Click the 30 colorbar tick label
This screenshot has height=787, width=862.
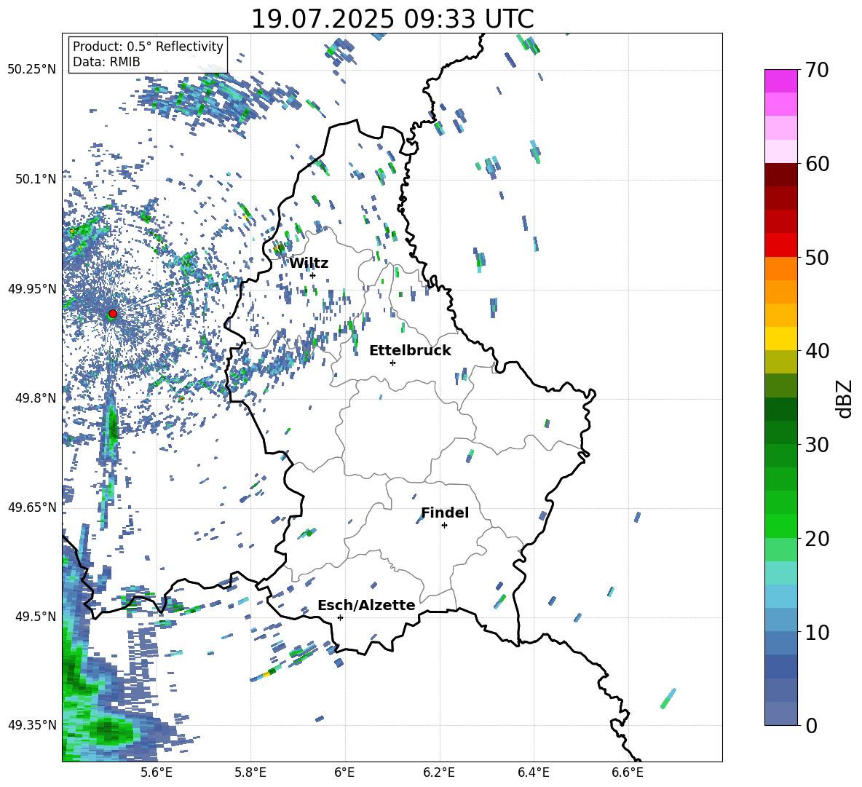[818, 445]
